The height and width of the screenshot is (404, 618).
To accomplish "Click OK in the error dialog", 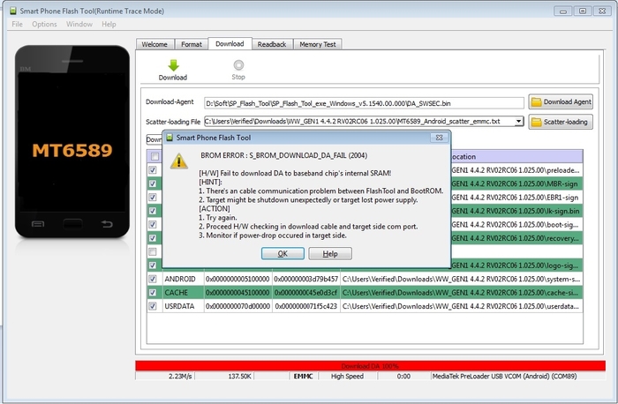I will click(283, 253).
